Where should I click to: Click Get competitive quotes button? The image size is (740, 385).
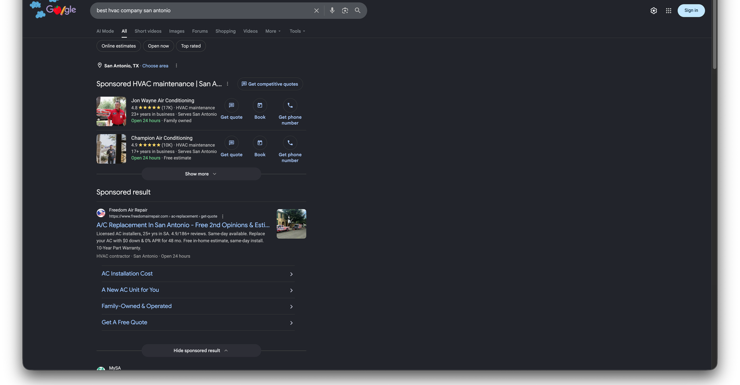pos(270,84)
